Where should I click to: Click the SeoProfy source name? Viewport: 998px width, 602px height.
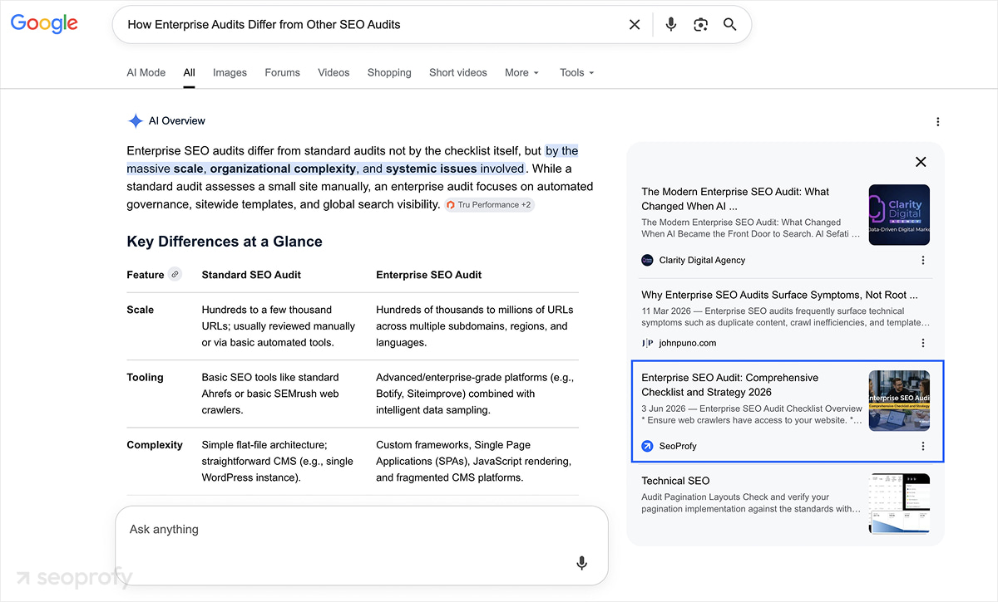[x=678, y=446]
